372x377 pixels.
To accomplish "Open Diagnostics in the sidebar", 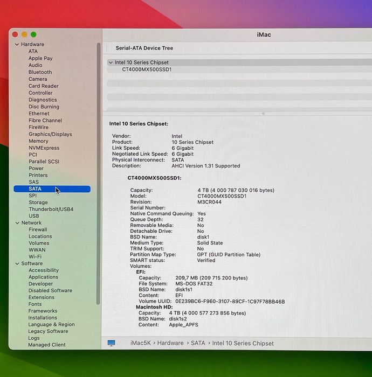I will (x=43, y=100).
